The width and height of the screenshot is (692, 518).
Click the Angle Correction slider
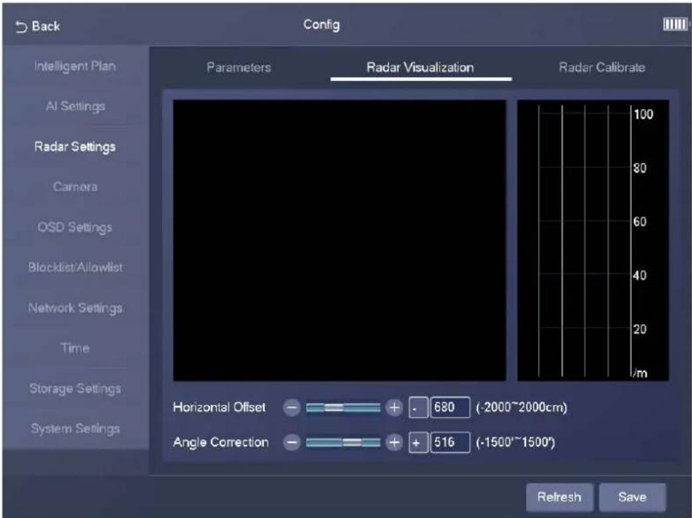(x=343, y=442)
